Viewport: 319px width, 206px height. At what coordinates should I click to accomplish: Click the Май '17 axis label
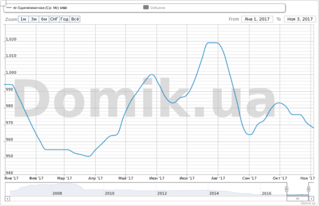(x=126, y=178)
